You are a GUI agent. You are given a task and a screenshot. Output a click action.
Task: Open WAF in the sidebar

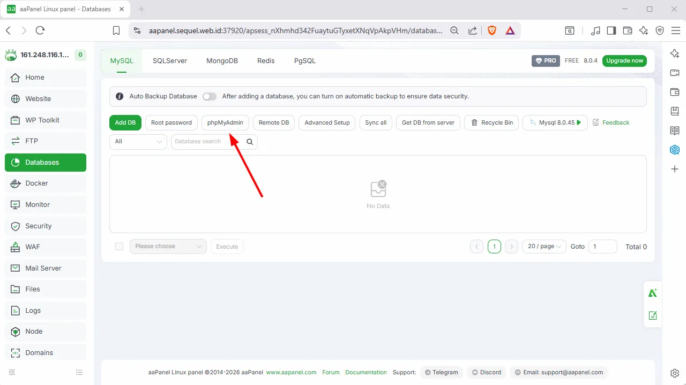coord(46,247)
